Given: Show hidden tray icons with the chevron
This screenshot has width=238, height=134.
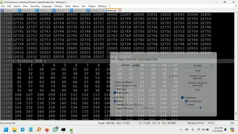Looking at the screenshot, I should coord(181,130).
